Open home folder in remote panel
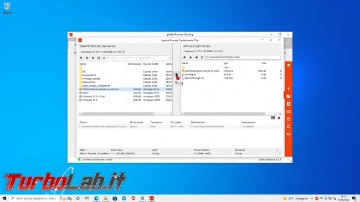Viewport: 360px width, 202px height. [x=197, y=58]
